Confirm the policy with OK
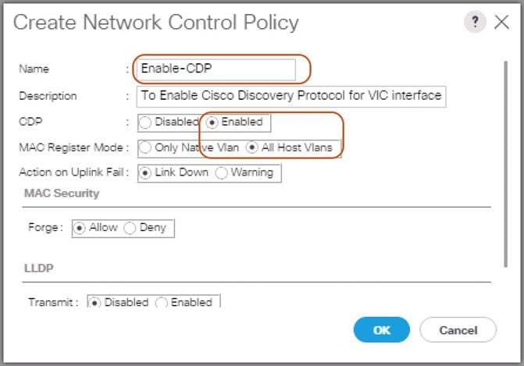This screenshot has height=366, width=524. (381, 330)
